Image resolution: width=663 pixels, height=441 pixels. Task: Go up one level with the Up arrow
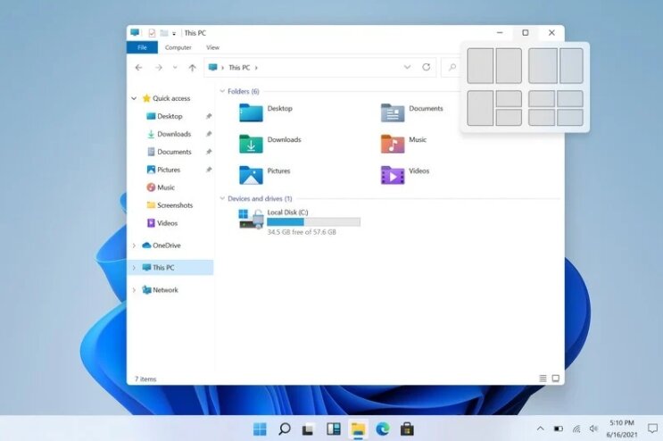[x=193, y=68]
